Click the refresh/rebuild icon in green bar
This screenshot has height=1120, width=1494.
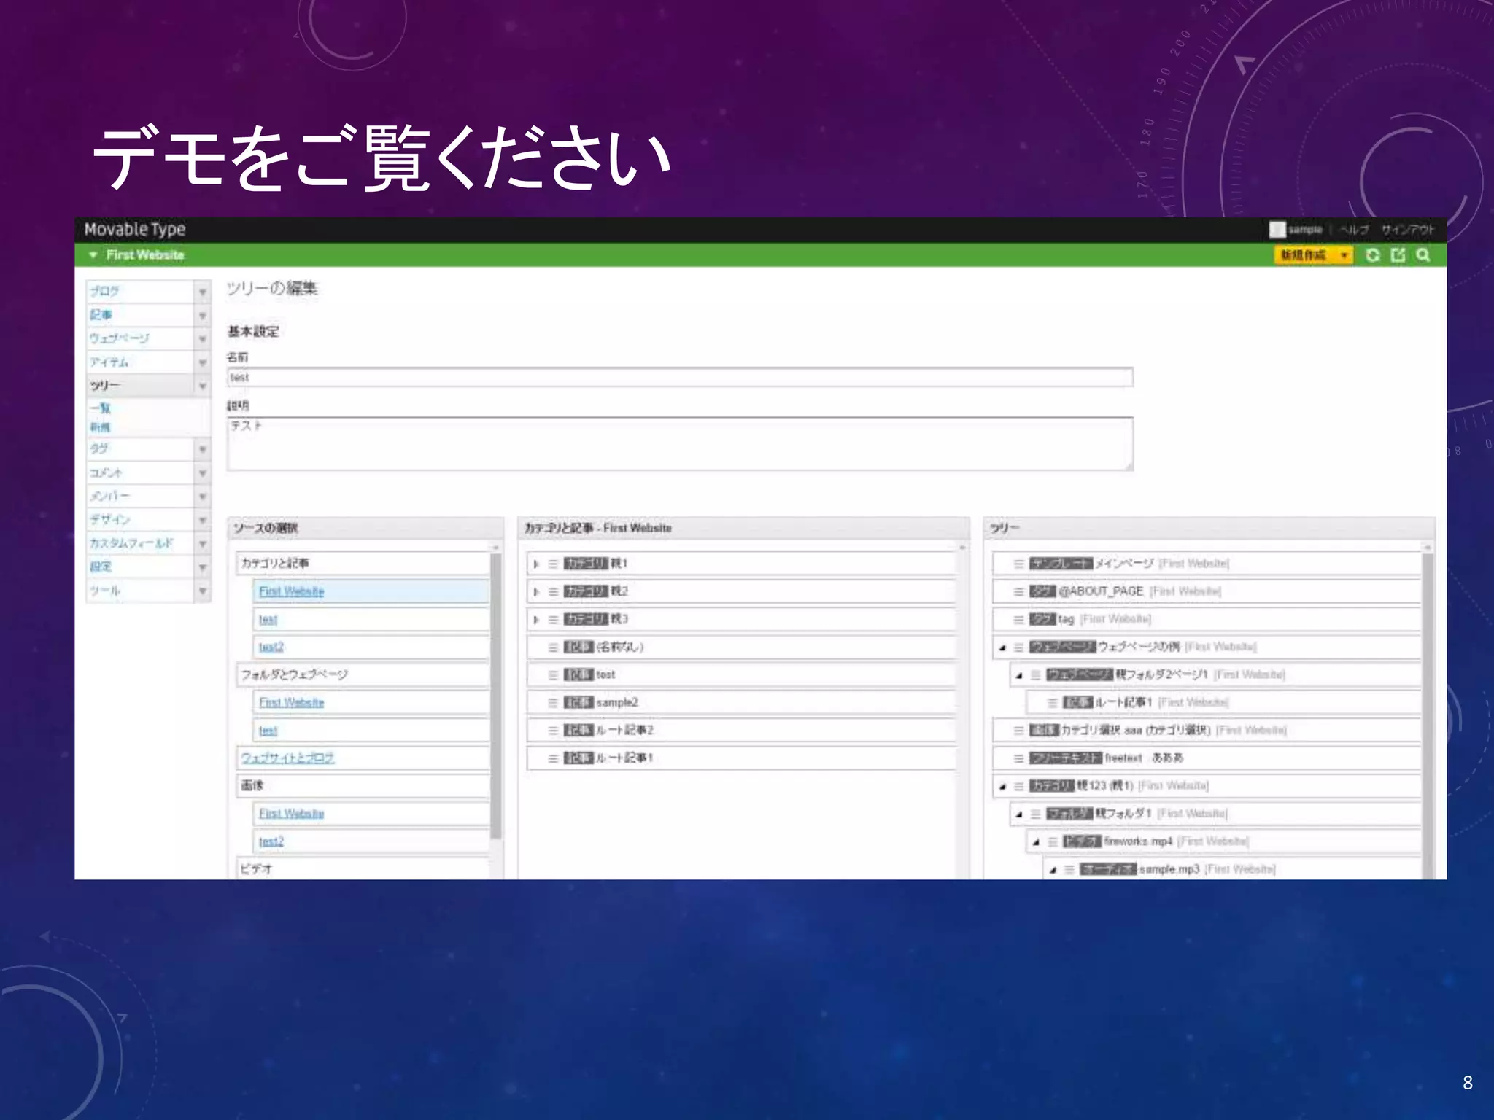pyautogui.click(x=1372, y=254)
